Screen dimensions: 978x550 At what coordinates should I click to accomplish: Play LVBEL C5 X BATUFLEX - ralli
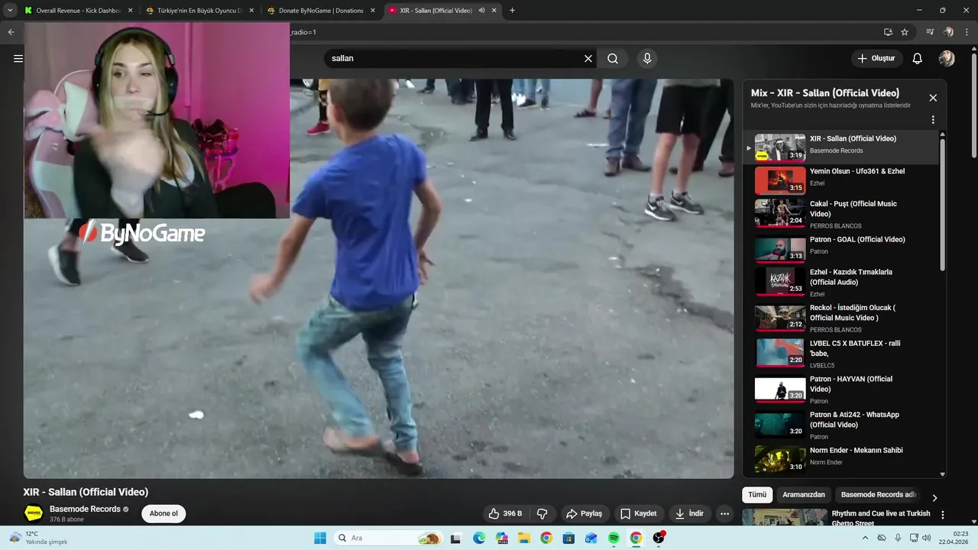[x=840, y=353]
